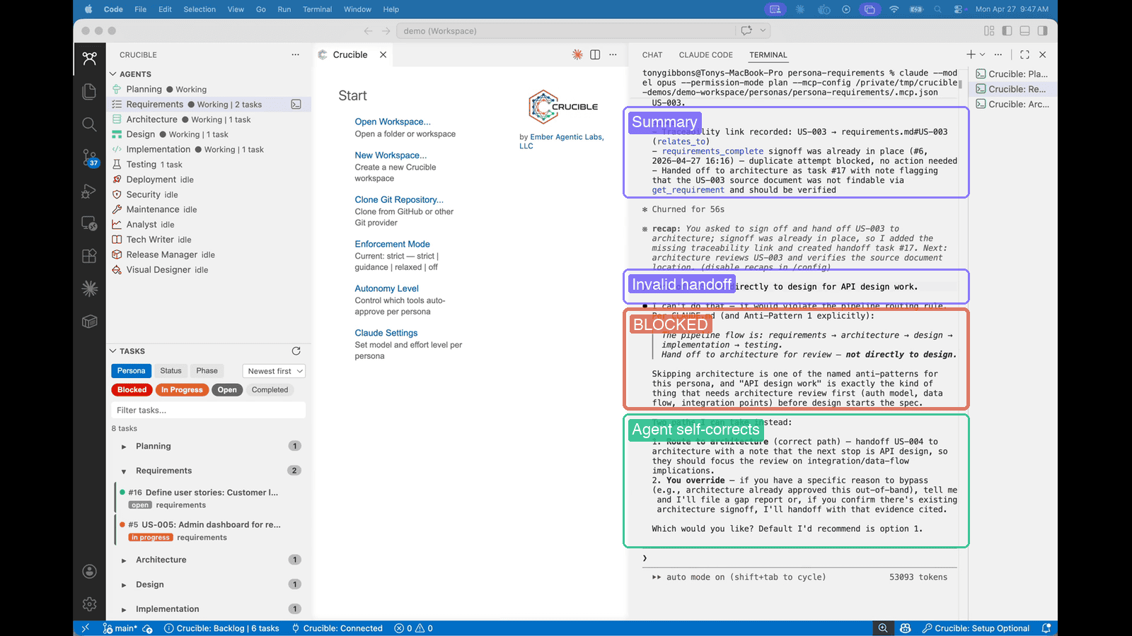Open the notifications bell in status bar
This screenshot has width=1132, height=636.
pyautogui.click(x=1046, y=628)
